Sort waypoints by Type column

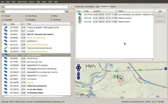point(80,11)
